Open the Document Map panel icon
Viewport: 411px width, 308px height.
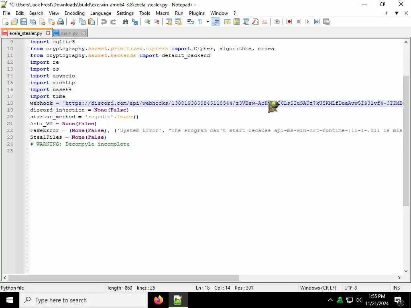point(237,22)
